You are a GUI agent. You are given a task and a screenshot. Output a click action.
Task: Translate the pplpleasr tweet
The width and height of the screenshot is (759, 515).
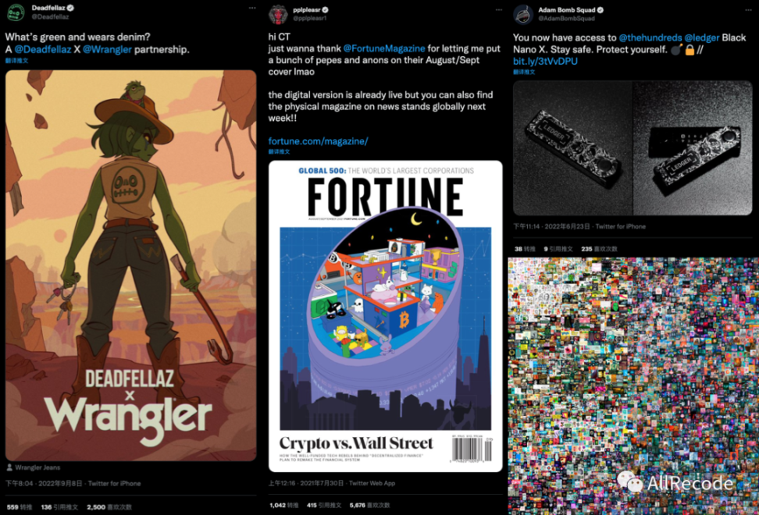[x=280, y=151]
